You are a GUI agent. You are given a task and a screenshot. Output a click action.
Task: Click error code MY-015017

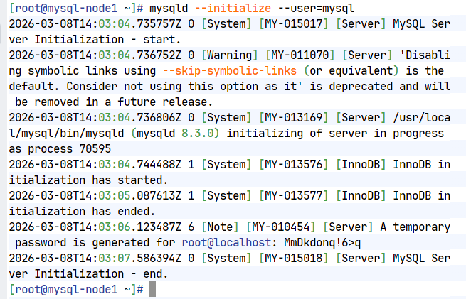[294, 23]
